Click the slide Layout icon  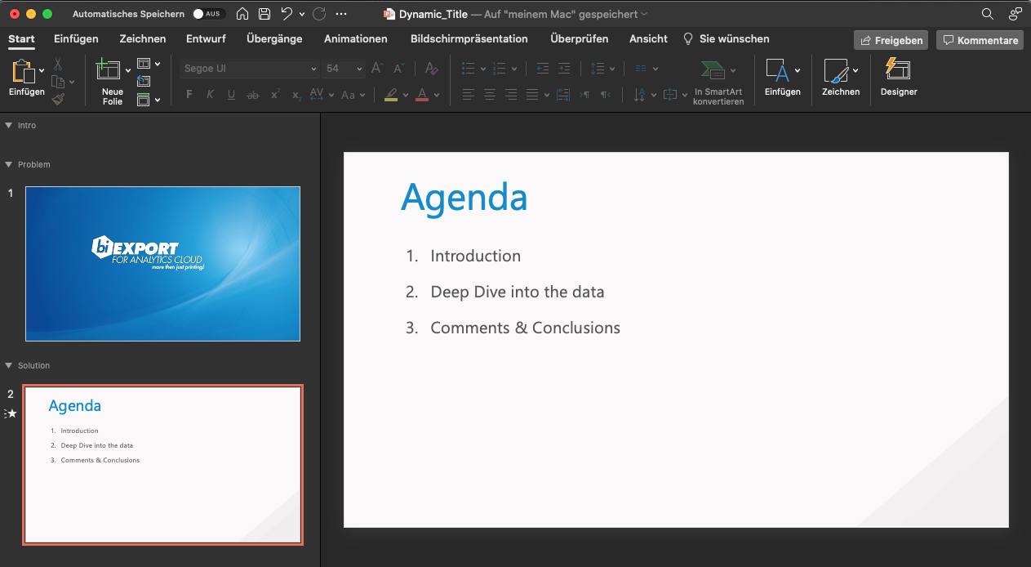coord(144,64)
